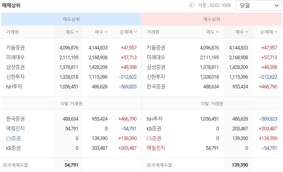Click the info icon beside the timestamp
The image size is (283, 172).
tap(191, 5)
